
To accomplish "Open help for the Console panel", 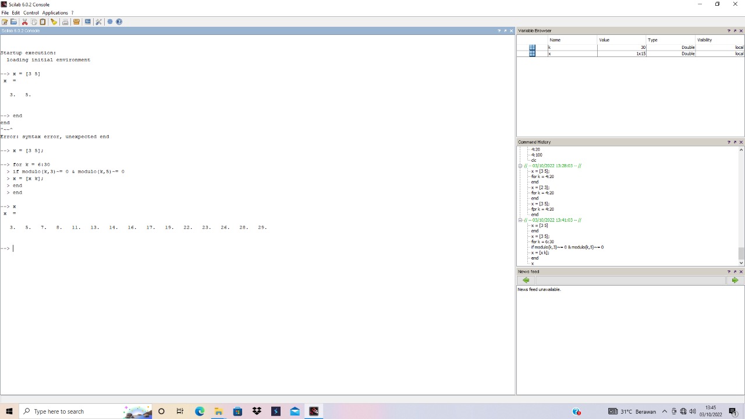I will pyautogui.click(x=499, y=30).
